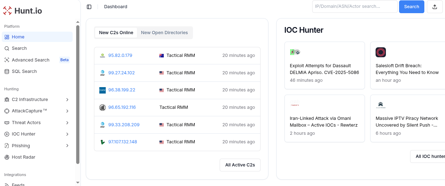Screen dimensions: 445x186
Task: Click the Charter logo beside 96.38.199.22
Action: click(x=103, y=90)
